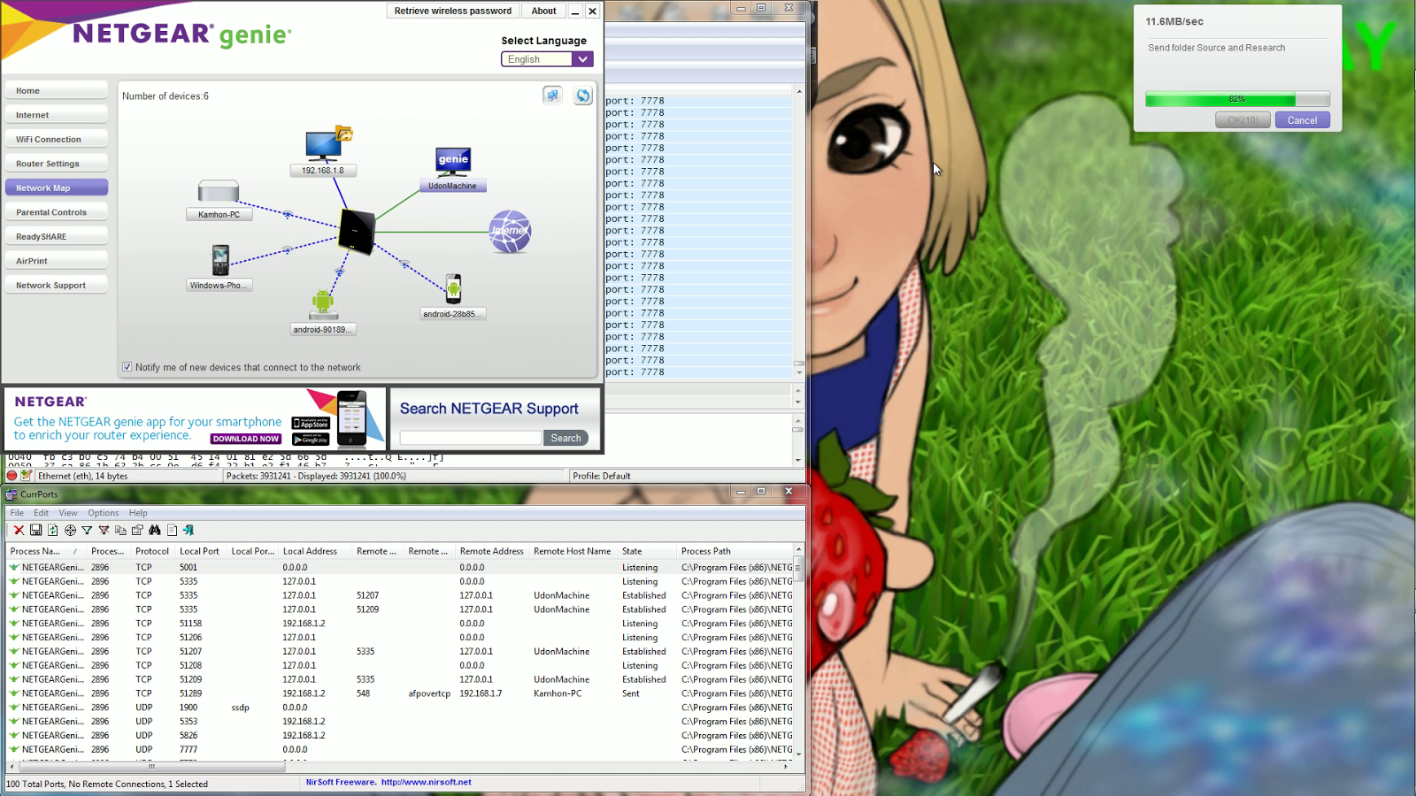Select the android-90189... device
The image size is (1416, 796).
click(x=323, y=311)
